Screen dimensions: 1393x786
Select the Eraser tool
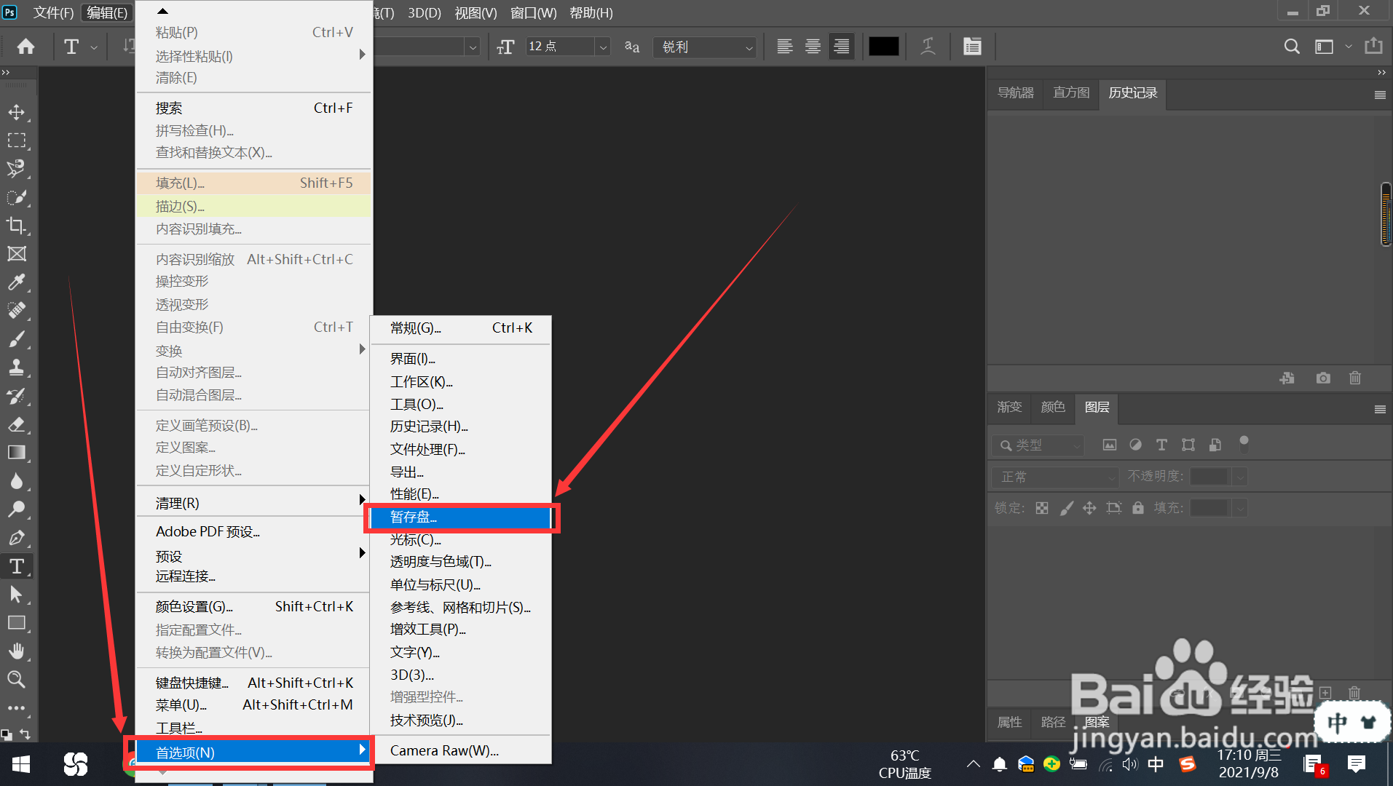pos(17,424)
